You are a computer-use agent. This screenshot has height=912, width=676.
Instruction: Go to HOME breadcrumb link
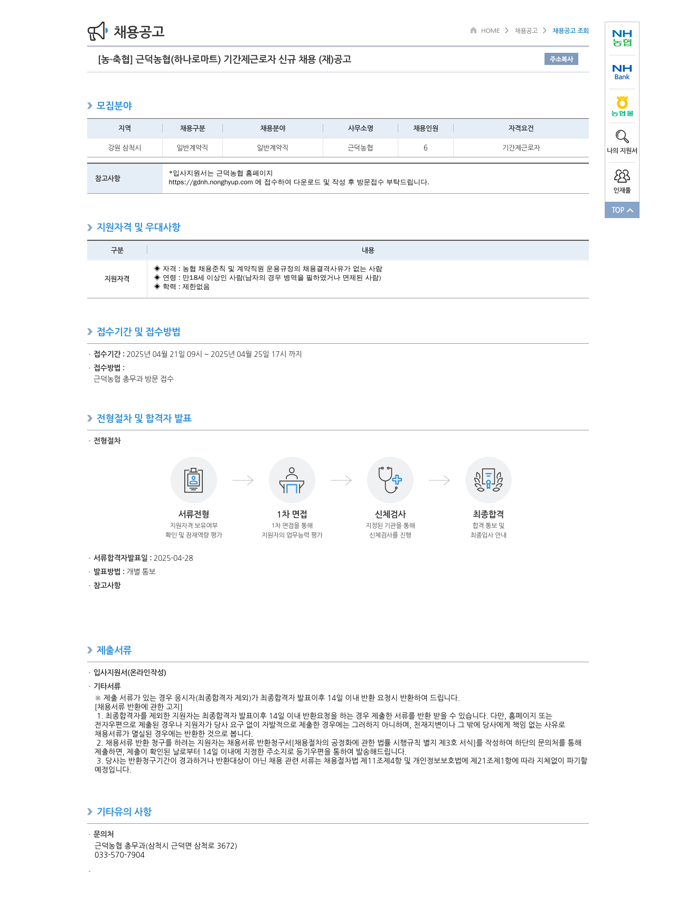point(490,31)
